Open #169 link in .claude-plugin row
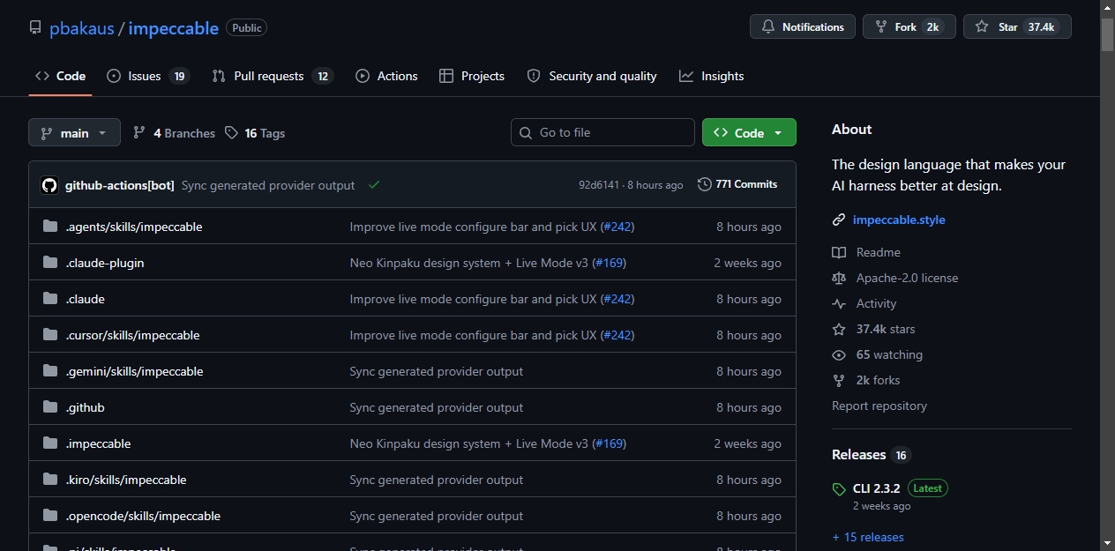Image resolution: width=1115 pixels, height=551 pixels. pos(610,263)
